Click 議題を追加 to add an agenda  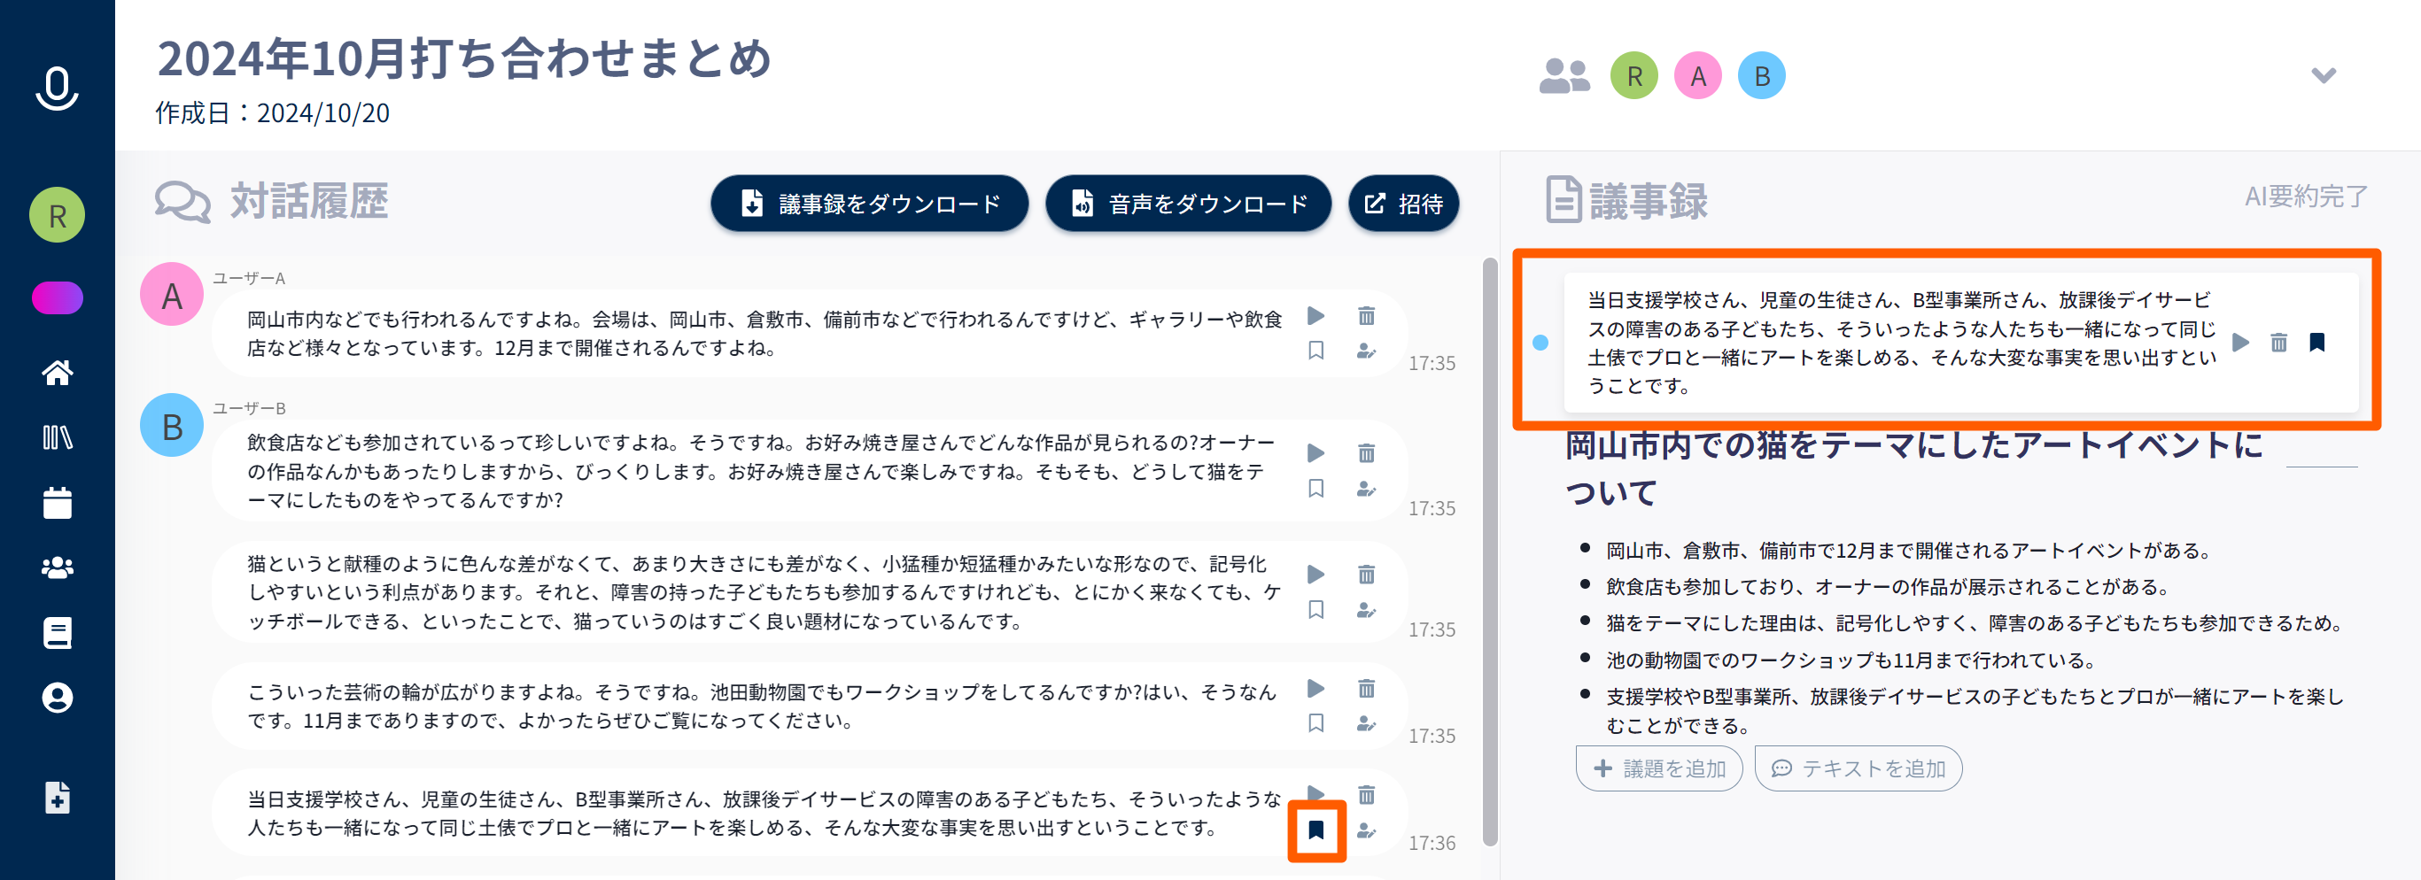click(x=1659, y=768)
